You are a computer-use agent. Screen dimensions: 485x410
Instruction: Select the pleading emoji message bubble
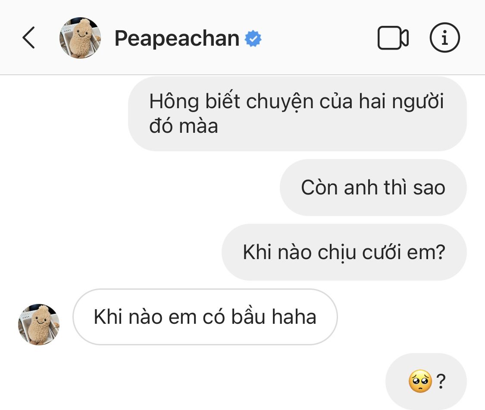click(x=426, y=382)
